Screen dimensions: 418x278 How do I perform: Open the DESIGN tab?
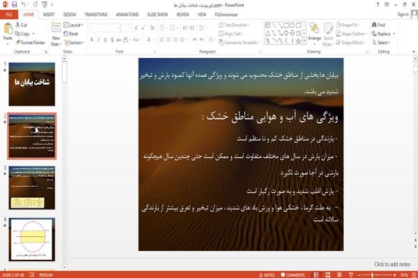tap(70, 15)
